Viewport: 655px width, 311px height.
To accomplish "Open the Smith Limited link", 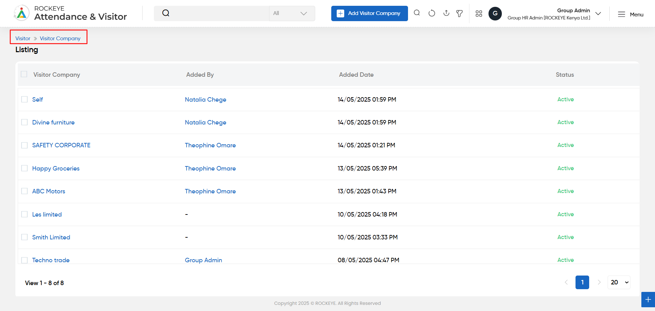I will pos(51,237).
